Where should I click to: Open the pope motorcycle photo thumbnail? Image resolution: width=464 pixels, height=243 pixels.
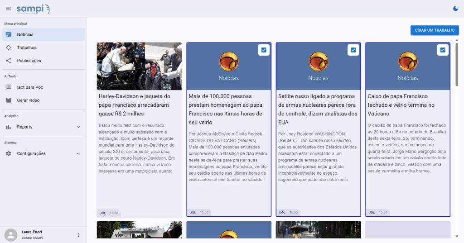pyautogui.click(x=139, y=66)
